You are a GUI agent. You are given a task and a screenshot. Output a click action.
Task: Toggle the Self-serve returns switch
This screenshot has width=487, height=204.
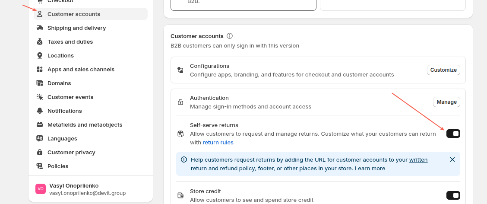(x=453, y=134)
